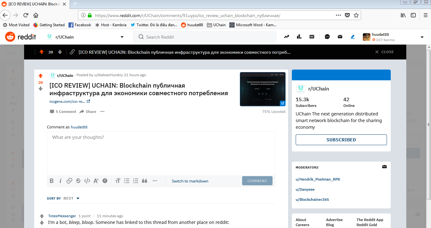The image size is (431, 228).
Task: Open the UChain bookmarks folder
Action: tap(216, 25)
